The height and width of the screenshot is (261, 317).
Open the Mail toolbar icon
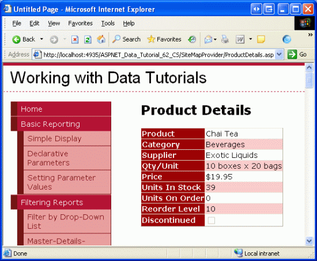click(x=208, y=39)
